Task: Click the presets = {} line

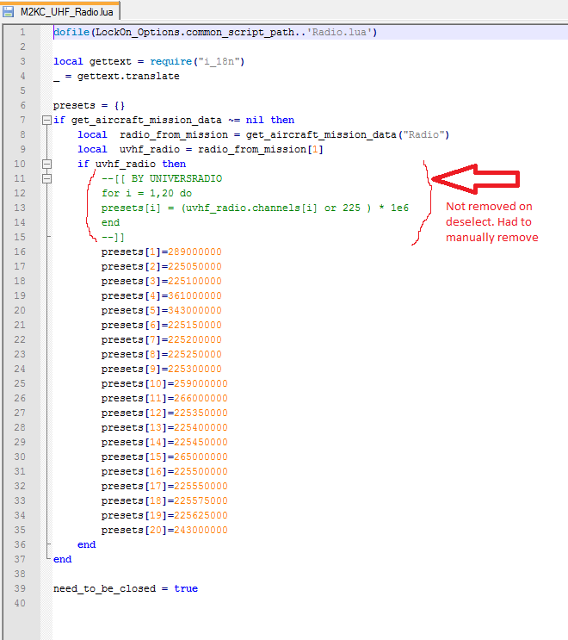Action: 89,106
